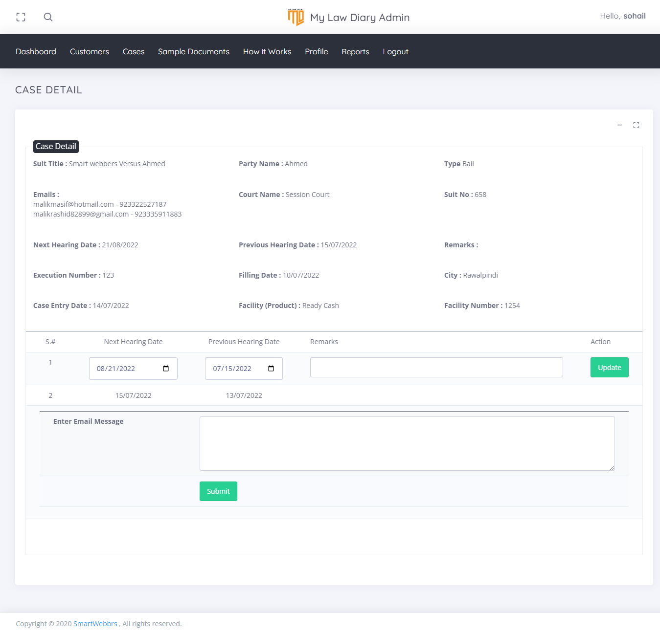660x634 pixels.
Task: View the Reports section
Action: coord(355,51)
